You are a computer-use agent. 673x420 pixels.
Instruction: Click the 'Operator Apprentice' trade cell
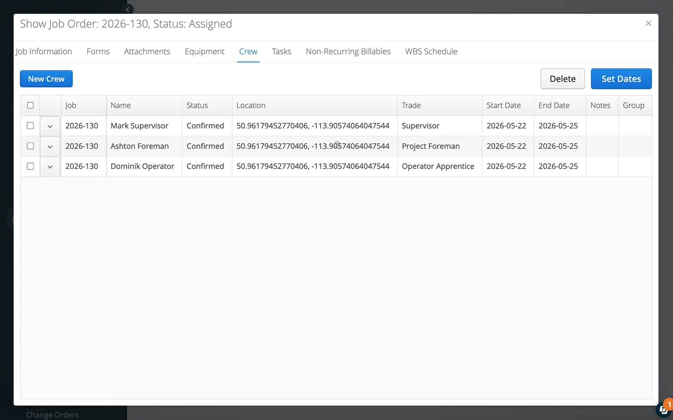coord(440,166)
